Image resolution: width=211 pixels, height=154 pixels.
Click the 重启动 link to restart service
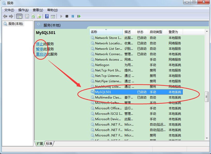tap(41, 54)
